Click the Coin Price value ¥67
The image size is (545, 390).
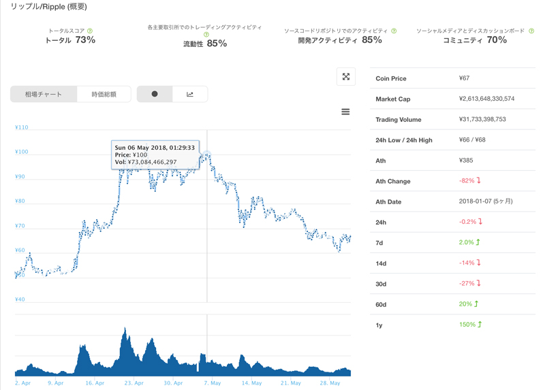tap(464, 78)
